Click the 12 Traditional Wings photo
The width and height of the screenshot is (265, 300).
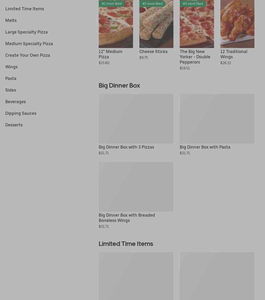click(x=237, y=24)
